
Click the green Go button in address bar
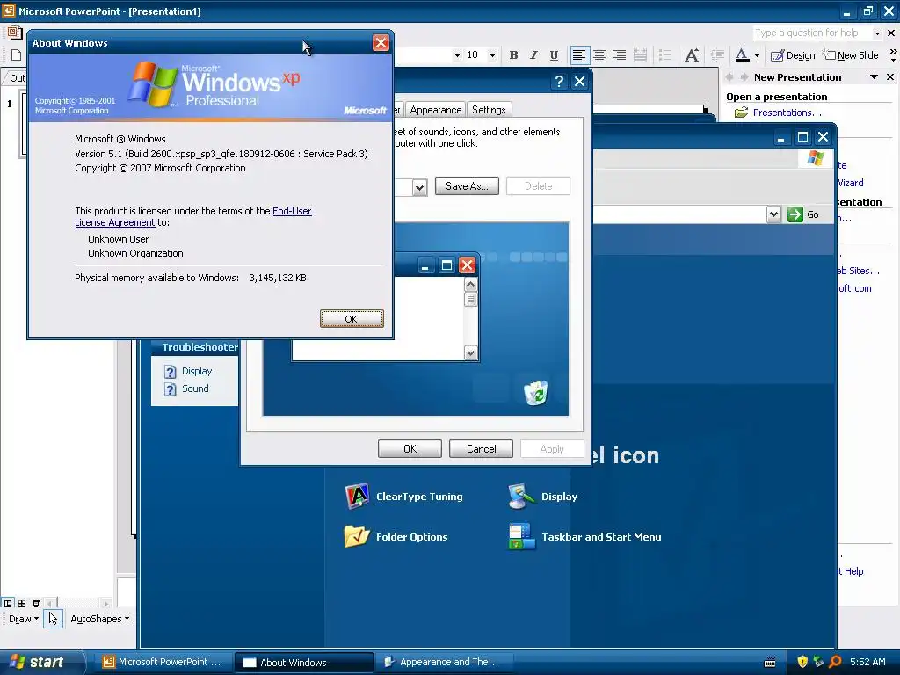(x=803, y=214)
